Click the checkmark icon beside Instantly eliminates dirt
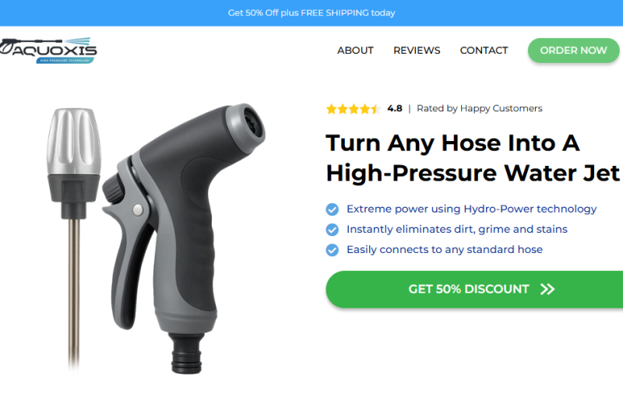The image size is (623, 415). (x=333, y=230)
